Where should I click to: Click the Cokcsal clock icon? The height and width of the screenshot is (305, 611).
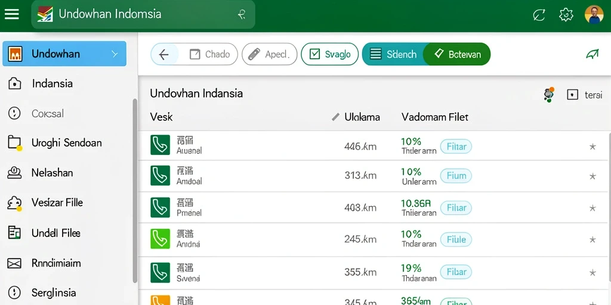[14, 114]
